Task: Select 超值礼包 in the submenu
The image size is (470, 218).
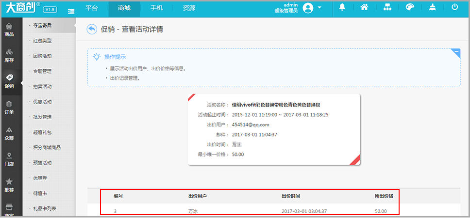Action: click(x=42, y=132)
